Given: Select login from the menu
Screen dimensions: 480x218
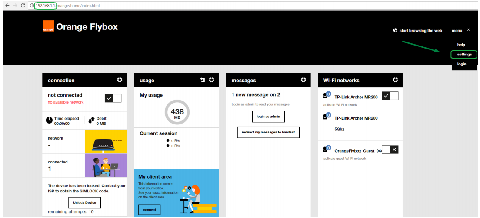Looking at the screenshot, I should 462,64.
